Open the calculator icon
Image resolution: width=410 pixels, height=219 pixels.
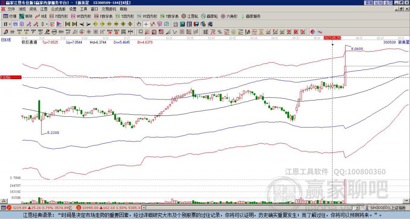[x=182, y=24]
